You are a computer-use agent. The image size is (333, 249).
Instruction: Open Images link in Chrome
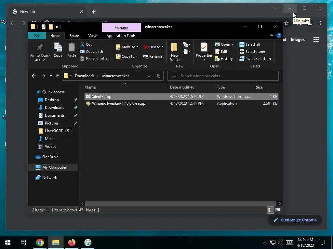click(298, 39)
